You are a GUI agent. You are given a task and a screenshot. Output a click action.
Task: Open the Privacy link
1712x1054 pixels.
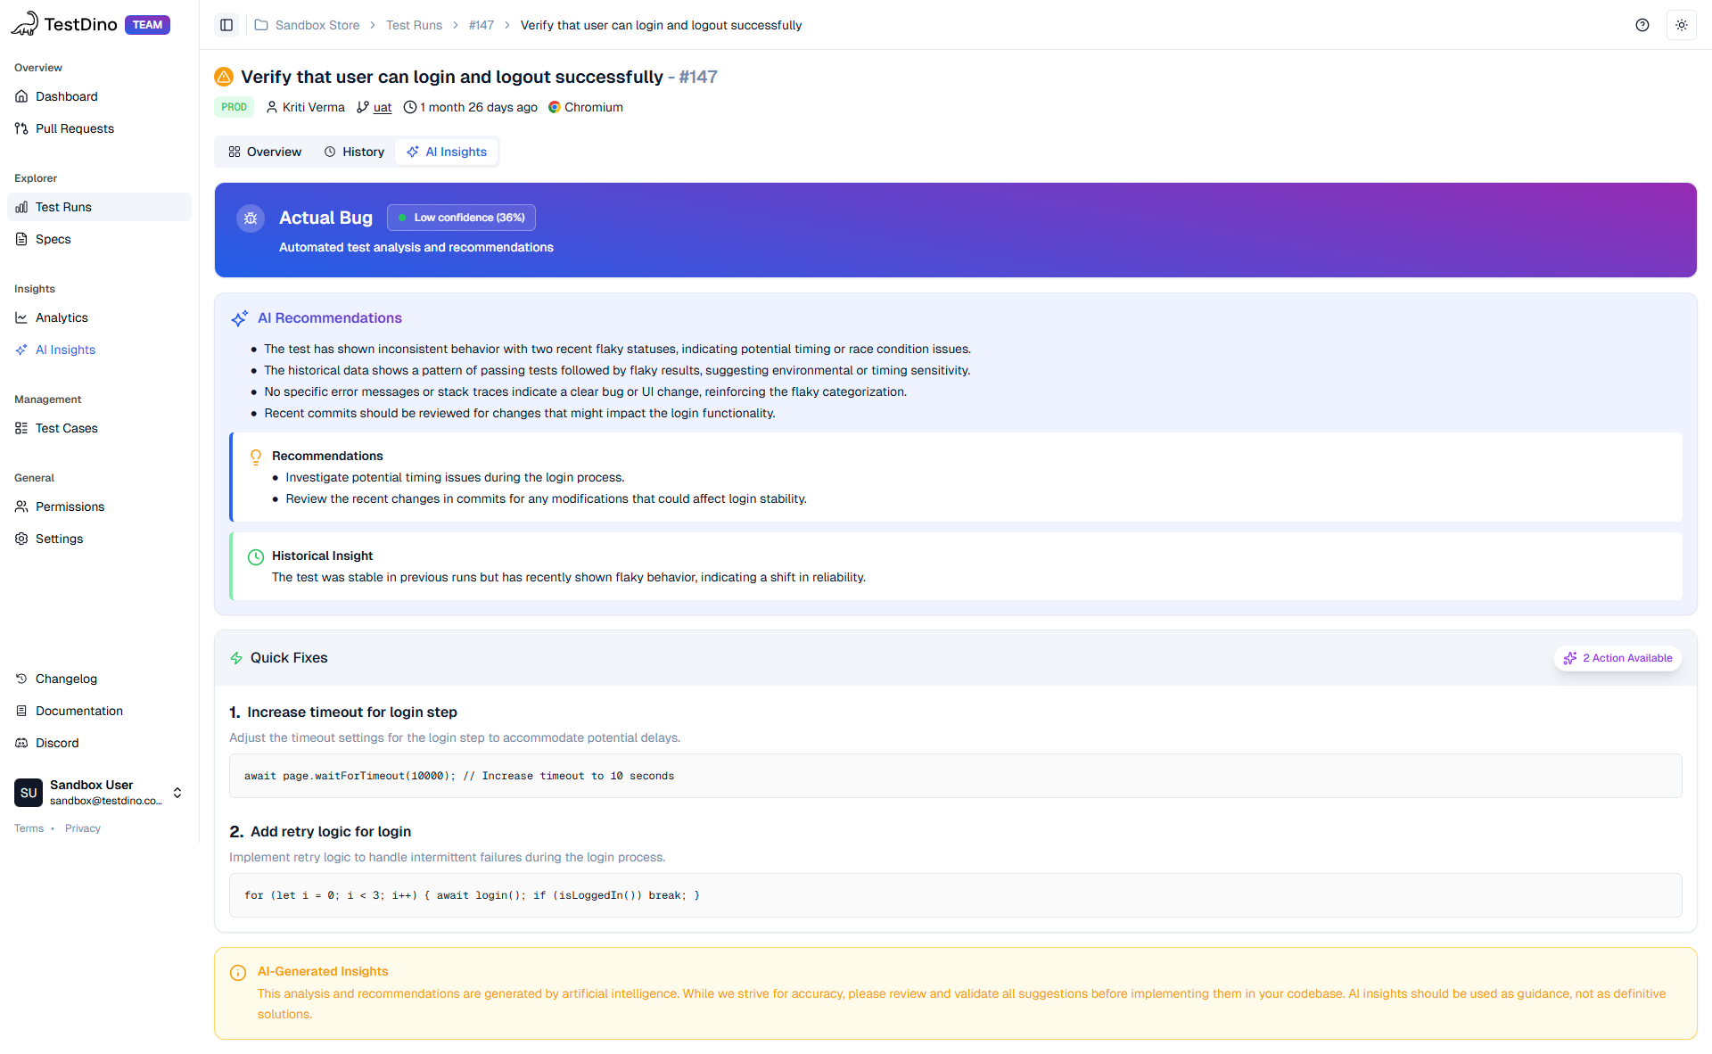point(82,828)
